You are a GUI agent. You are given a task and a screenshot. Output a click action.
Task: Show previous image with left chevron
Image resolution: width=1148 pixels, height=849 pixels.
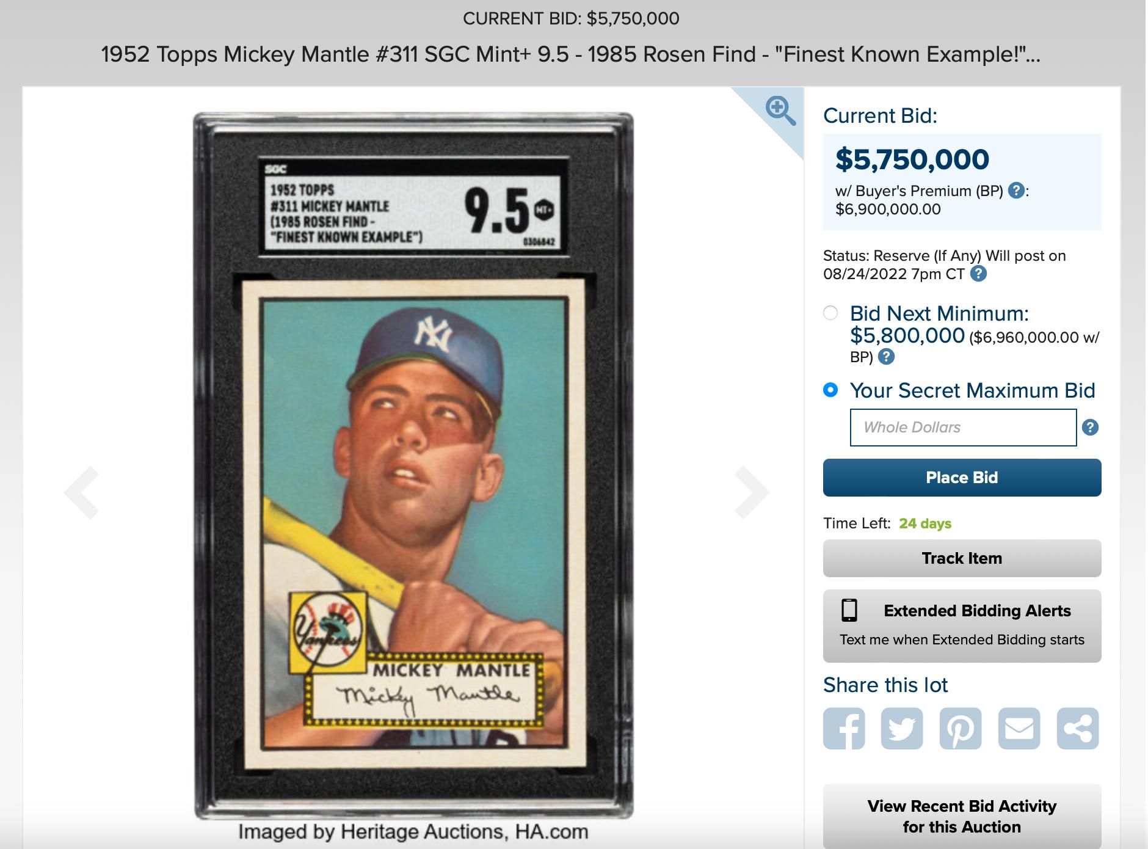point(82,492)
